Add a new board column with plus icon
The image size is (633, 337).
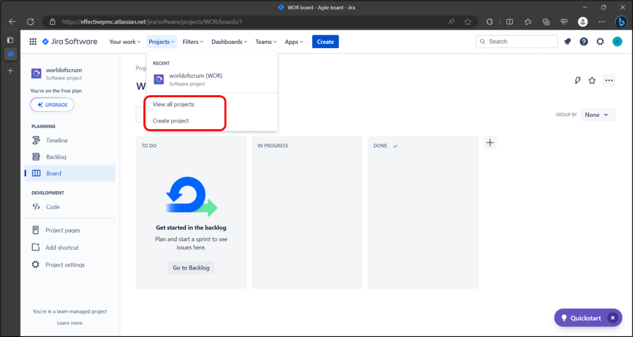click(490, 142)
